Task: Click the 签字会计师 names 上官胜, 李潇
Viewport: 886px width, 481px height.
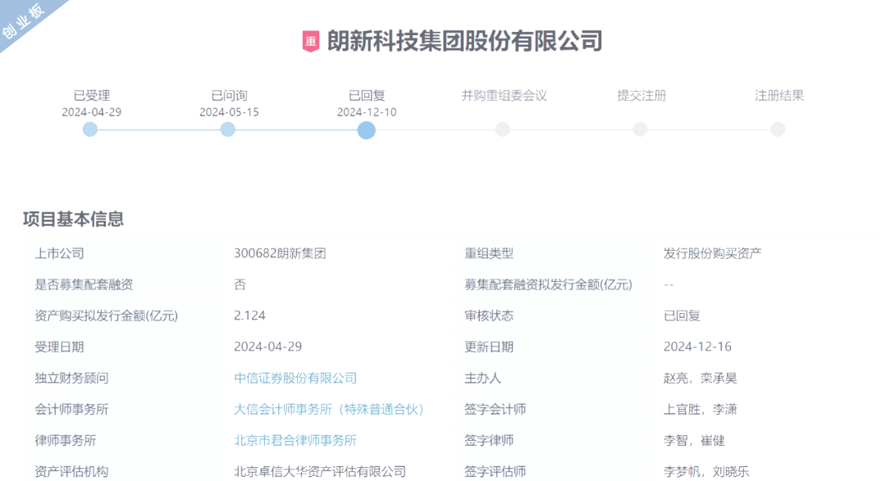Action: pyautogui.click(x=700, y=410)
